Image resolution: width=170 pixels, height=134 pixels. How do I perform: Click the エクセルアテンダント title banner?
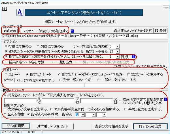84,12
